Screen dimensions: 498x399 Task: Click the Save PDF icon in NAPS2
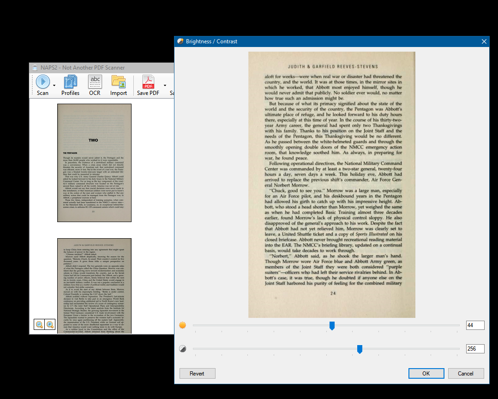point(148,82)
